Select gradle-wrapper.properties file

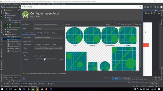(x=14, y=41)
